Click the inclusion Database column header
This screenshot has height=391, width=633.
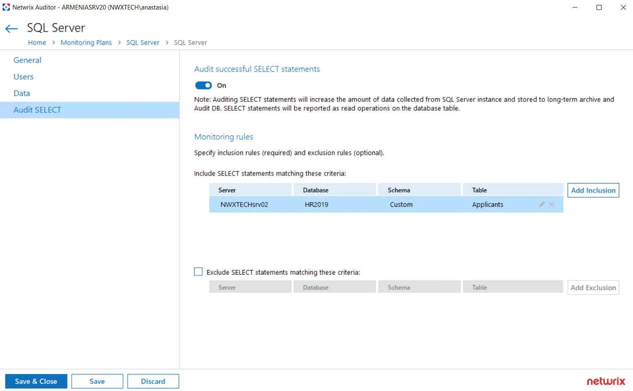[335, 190]
